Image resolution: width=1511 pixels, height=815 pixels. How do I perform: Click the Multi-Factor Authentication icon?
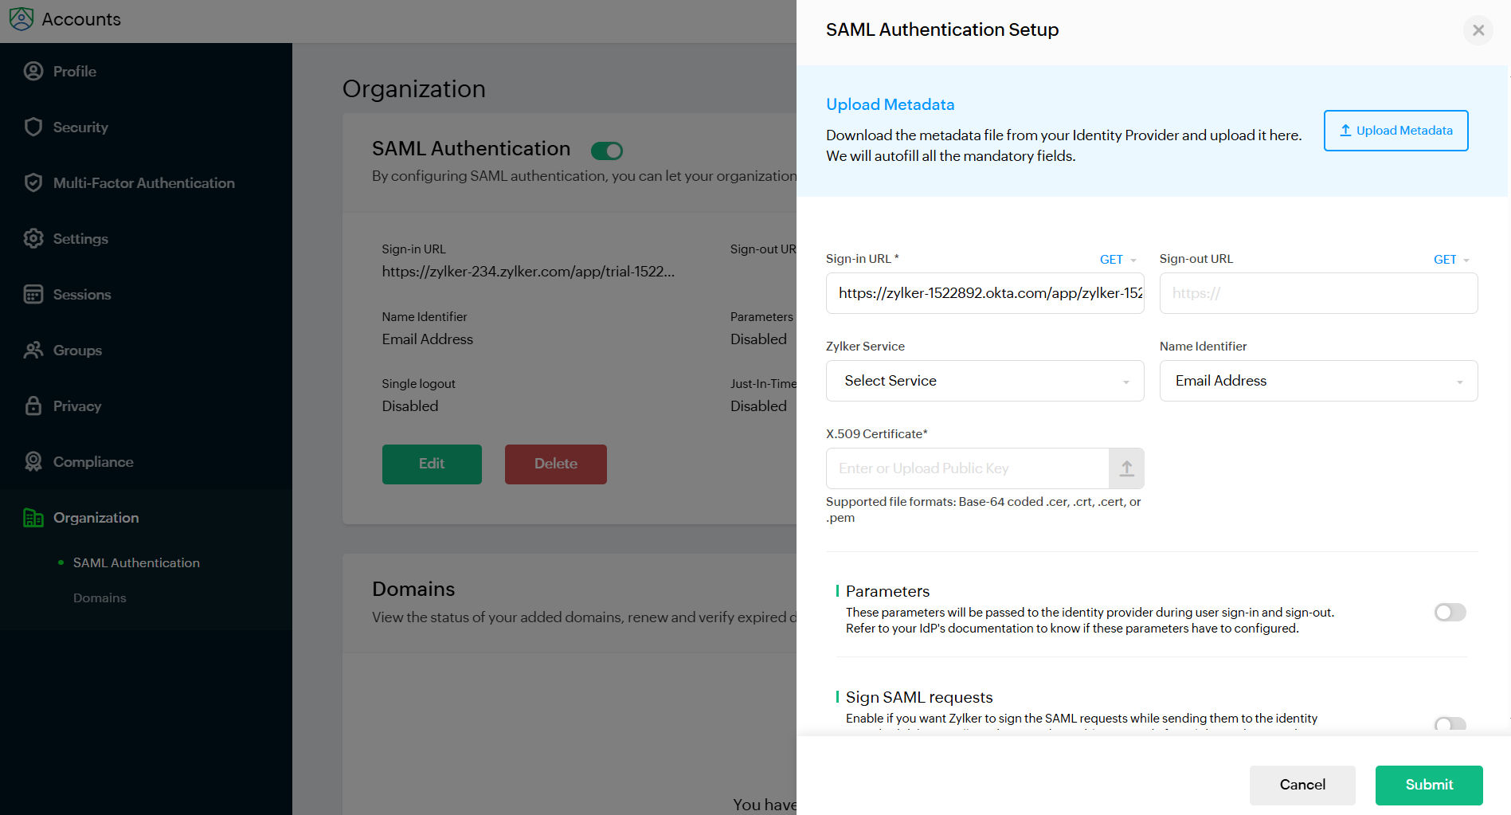click(33, 182)
